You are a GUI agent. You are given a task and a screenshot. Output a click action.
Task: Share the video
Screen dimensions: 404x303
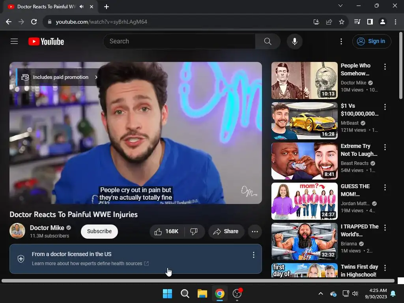[x=226, y=231]
